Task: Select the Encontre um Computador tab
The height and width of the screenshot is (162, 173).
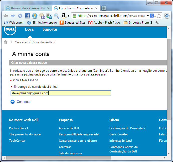Action: click(76, 8)
